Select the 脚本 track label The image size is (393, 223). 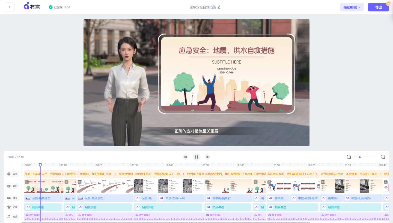pyautogui.click(x=13, y=174)
